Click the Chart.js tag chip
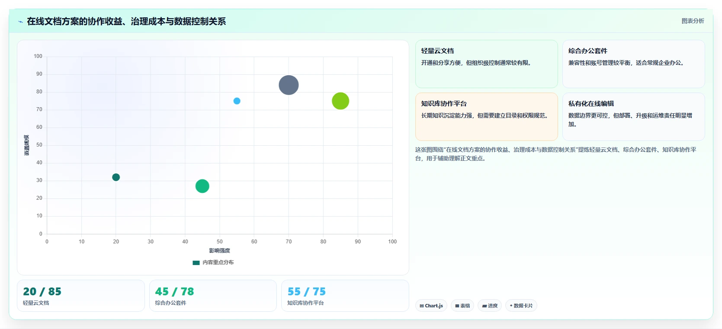This screenshot has height=329, width=722. [x=431, y=306]
